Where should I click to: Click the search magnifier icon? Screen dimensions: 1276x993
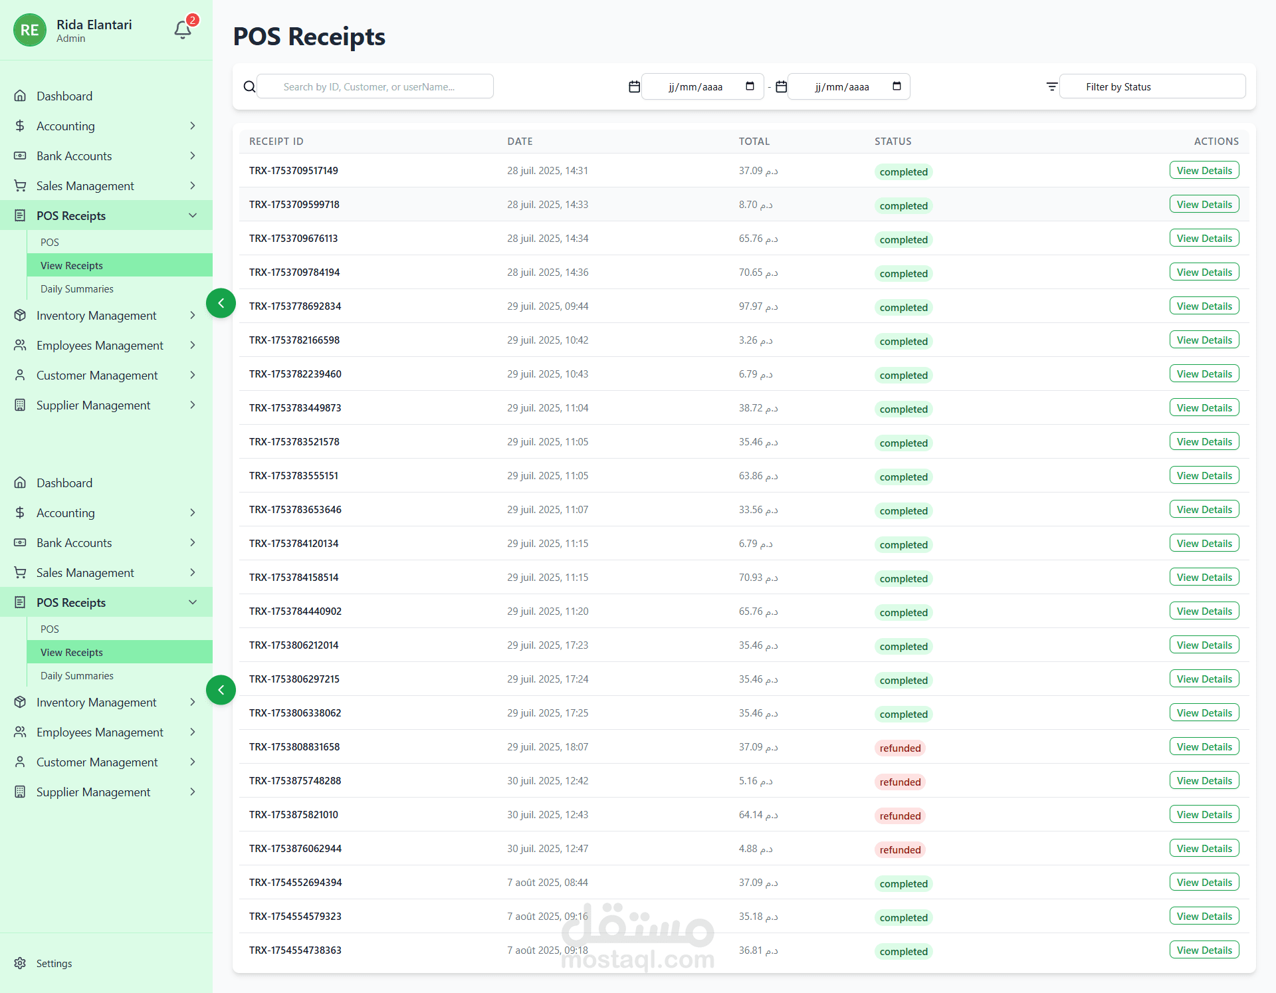click(249, 86)
